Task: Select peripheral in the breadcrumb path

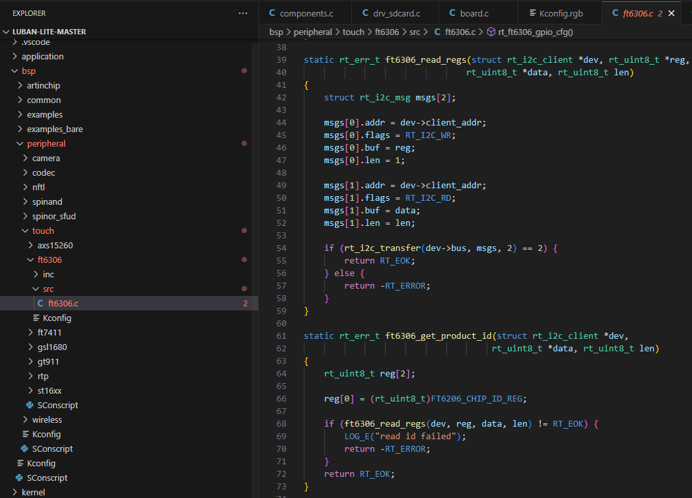Action: click(x=312, y=32)
